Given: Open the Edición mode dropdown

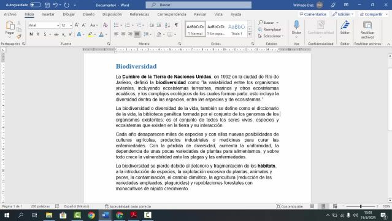Looking at the screenshot, I should [343, 14].
